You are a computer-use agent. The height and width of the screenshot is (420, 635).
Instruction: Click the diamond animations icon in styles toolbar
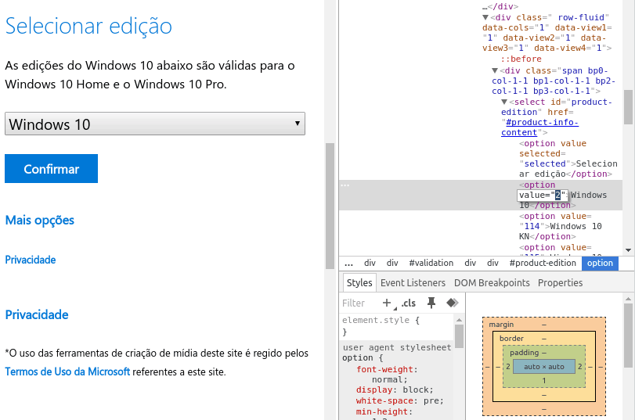click(452, 303)
